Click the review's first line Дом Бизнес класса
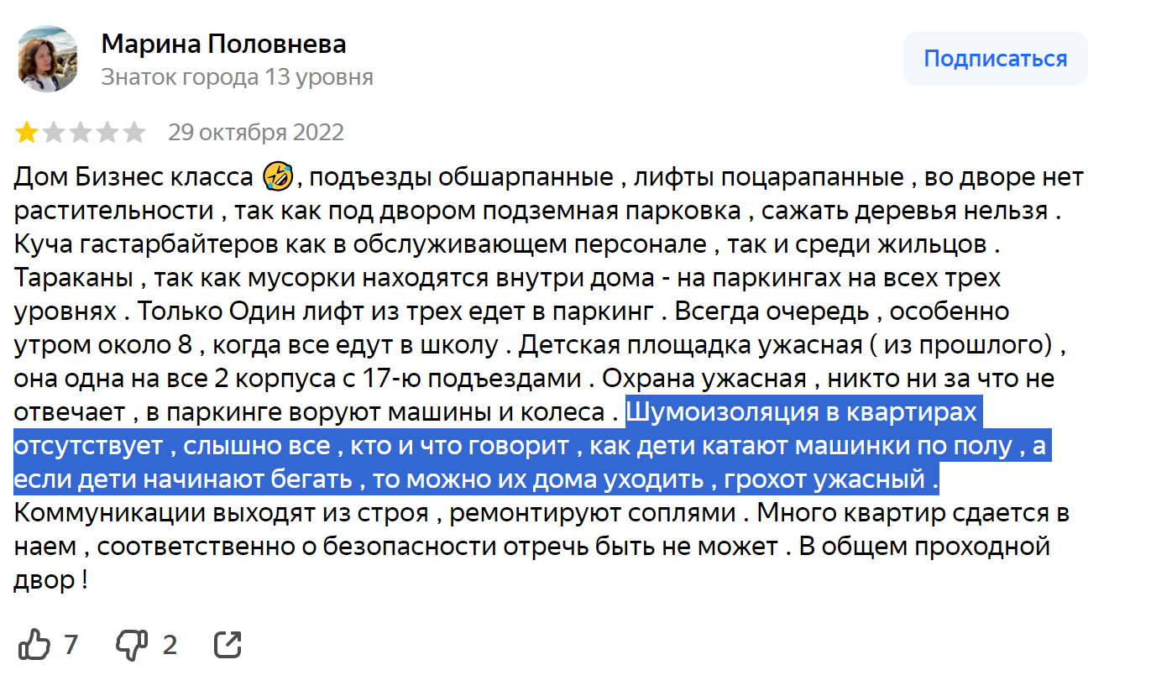Screen dimensions: 1151x686 pos(133,177)
